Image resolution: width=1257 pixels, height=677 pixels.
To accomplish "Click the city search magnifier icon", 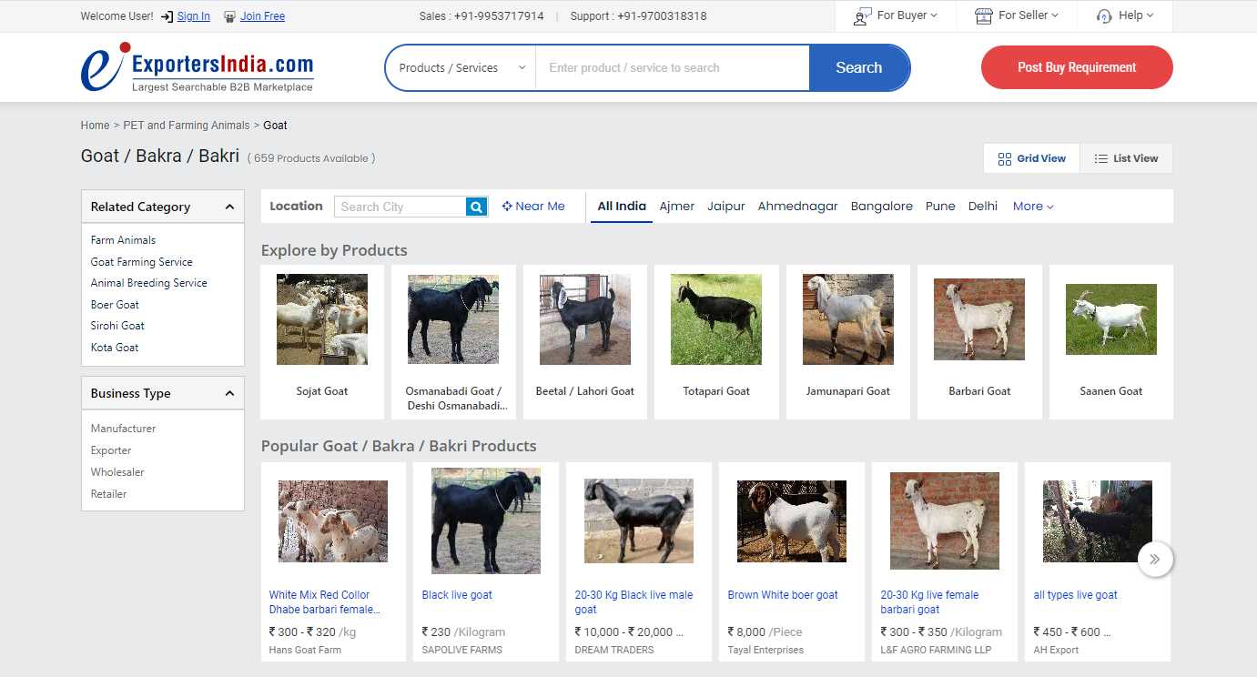I will (x=477, y=207).
